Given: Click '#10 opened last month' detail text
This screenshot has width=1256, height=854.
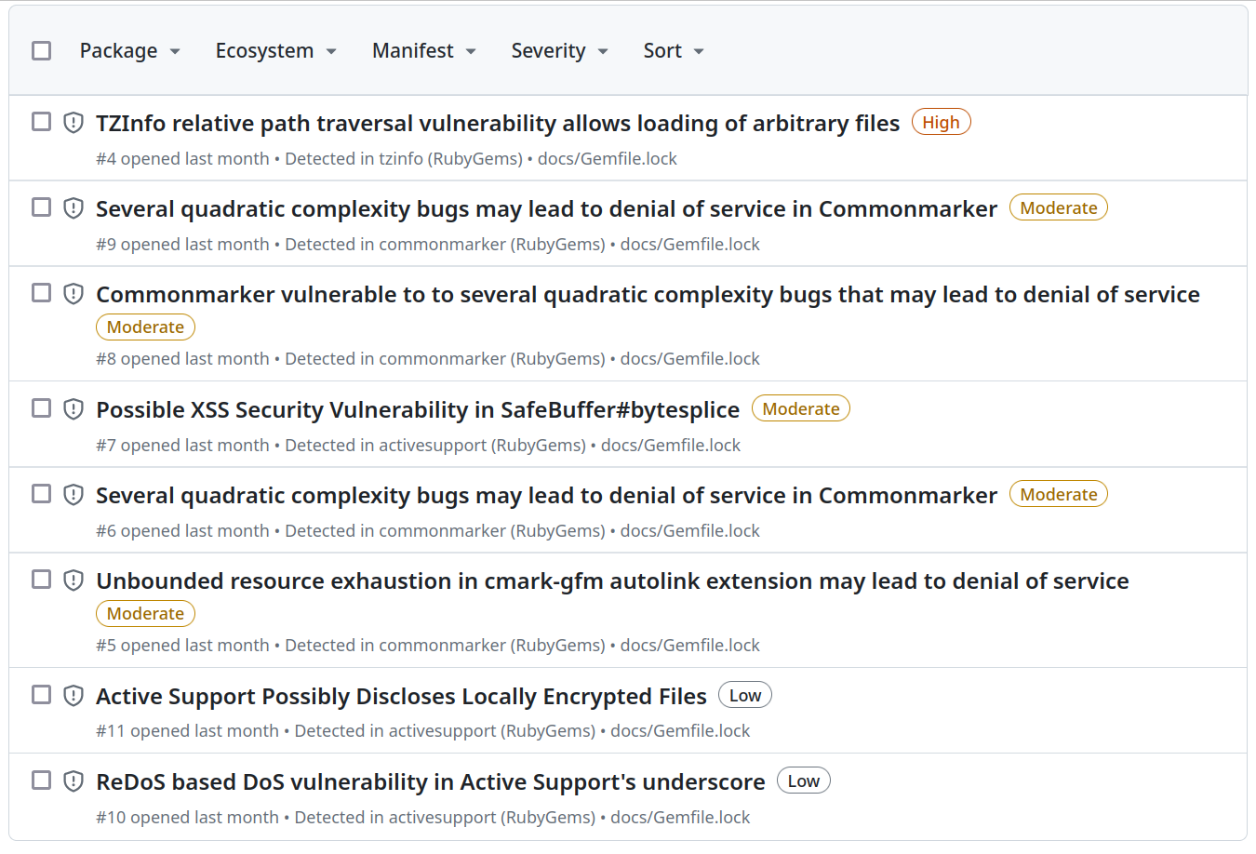Looking at the screenshot, I should coord(187,818).
